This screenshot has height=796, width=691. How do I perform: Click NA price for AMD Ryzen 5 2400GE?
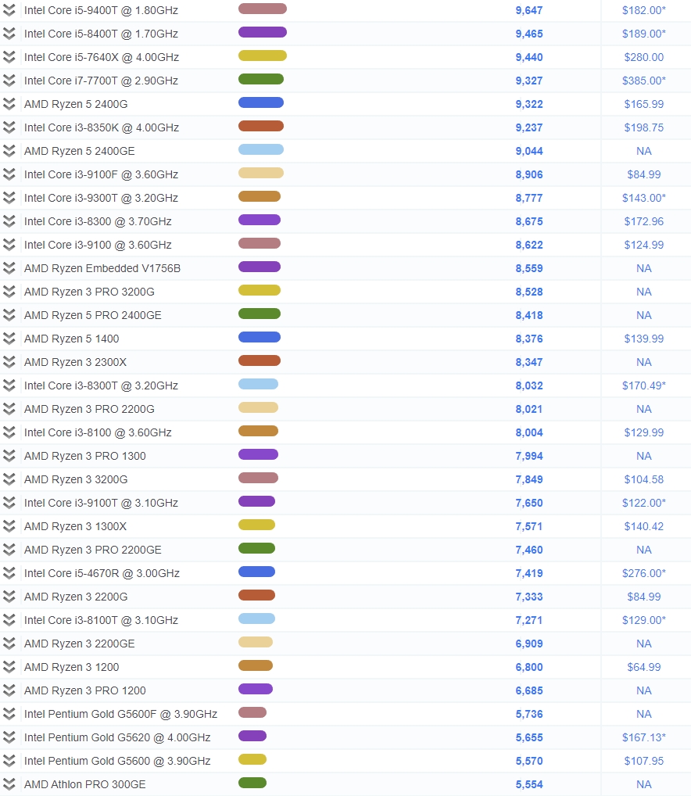point(644,151)
